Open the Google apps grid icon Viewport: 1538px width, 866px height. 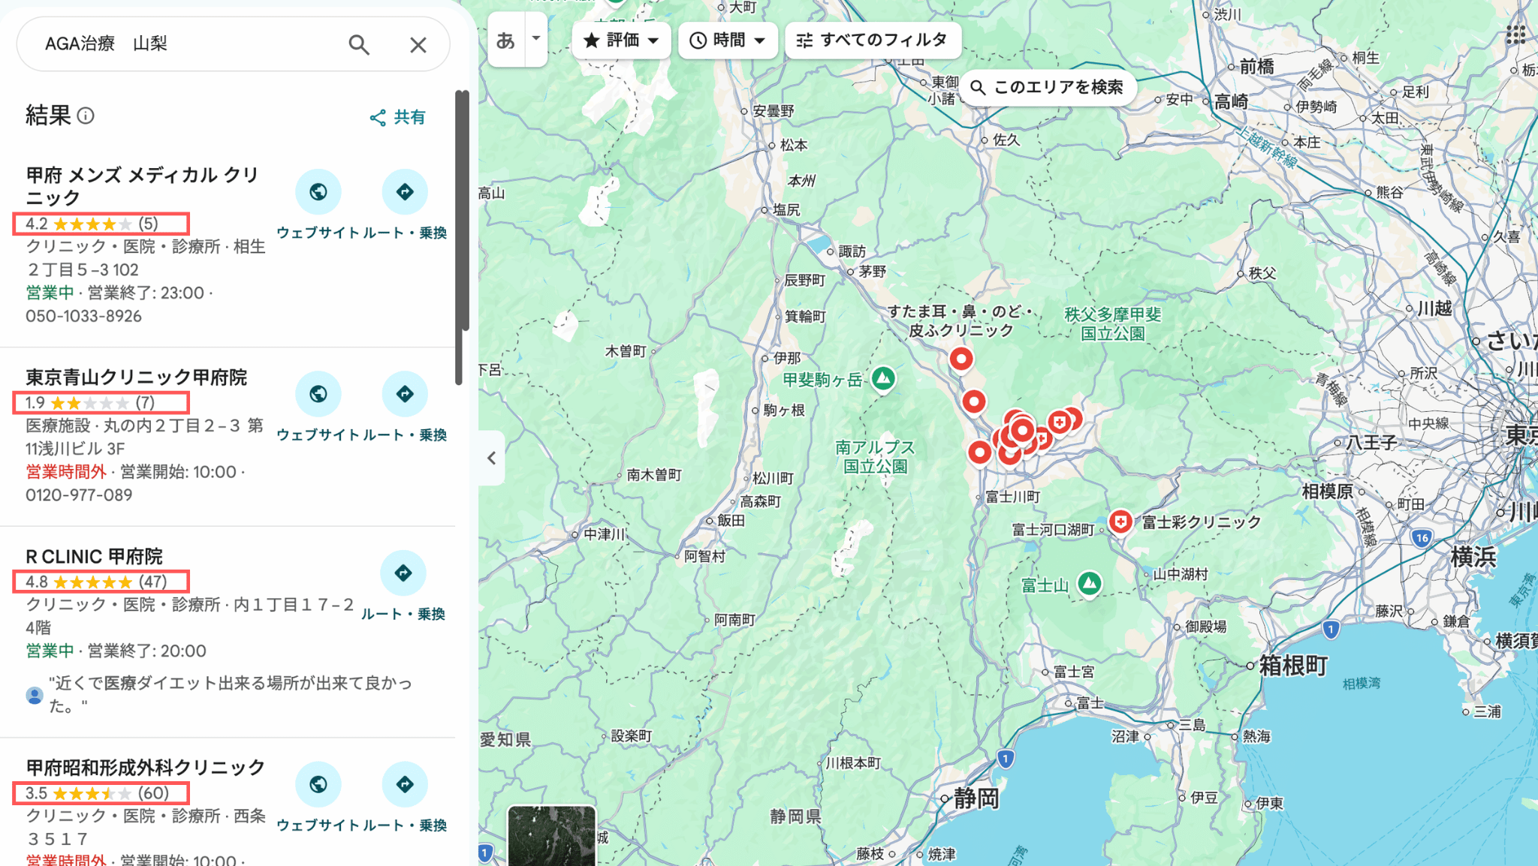(x=1515, y=34)
